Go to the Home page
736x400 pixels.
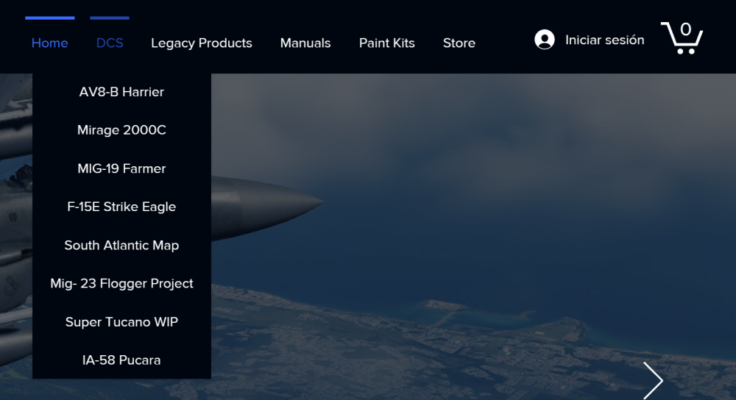pos(50,43)
